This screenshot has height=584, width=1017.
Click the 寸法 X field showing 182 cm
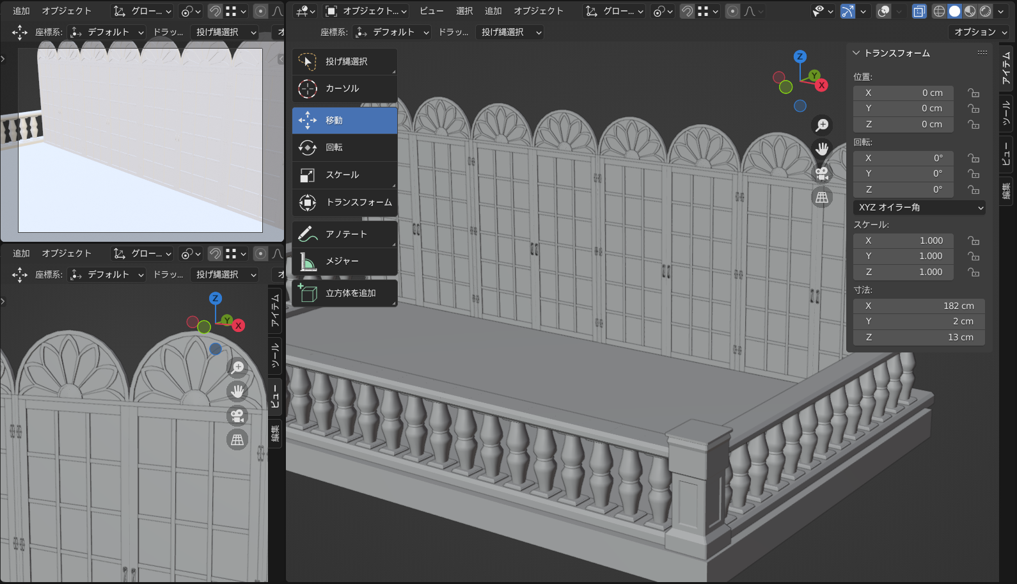(x=918, y=306)
